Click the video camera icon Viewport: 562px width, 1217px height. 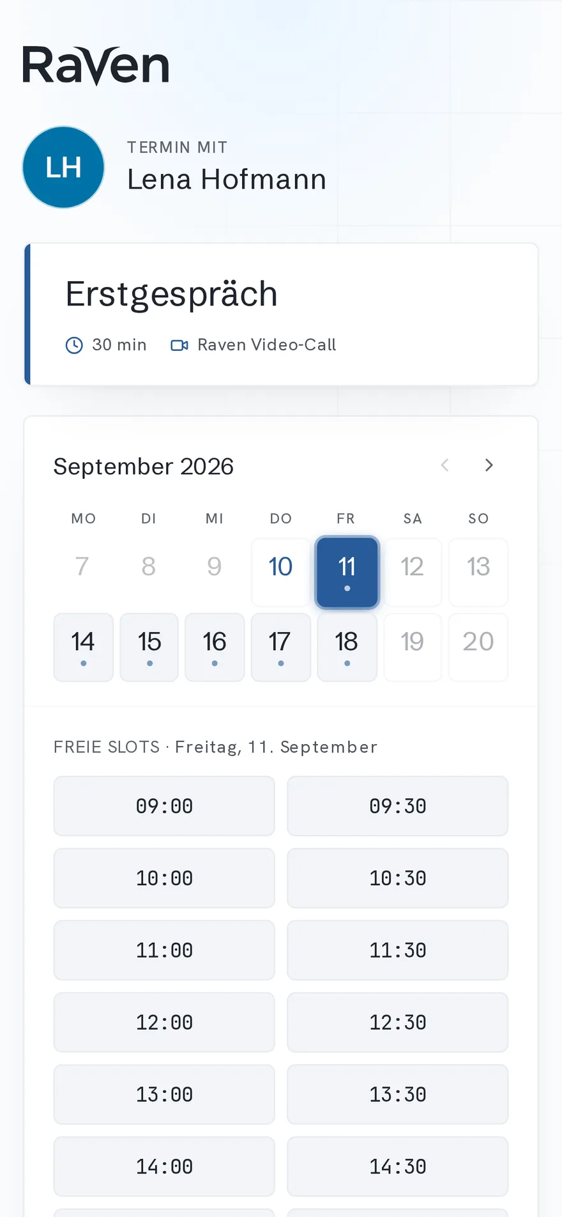coord(179,345)
